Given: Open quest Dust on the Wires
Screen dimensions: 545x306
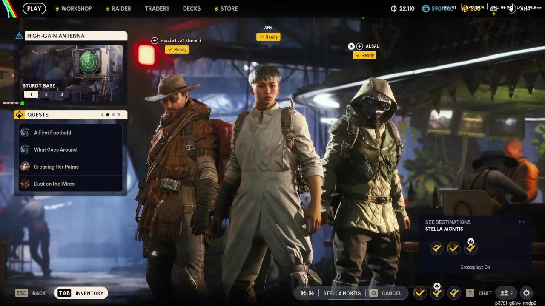Looking at the screenshot, I should (x=71, y=184).
